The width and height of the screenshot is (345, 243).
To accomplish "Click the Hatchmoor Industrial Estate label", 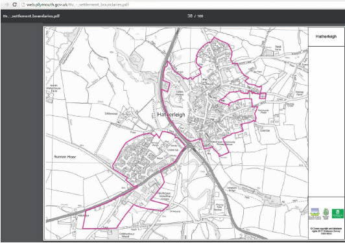I will tap(164, 196).
